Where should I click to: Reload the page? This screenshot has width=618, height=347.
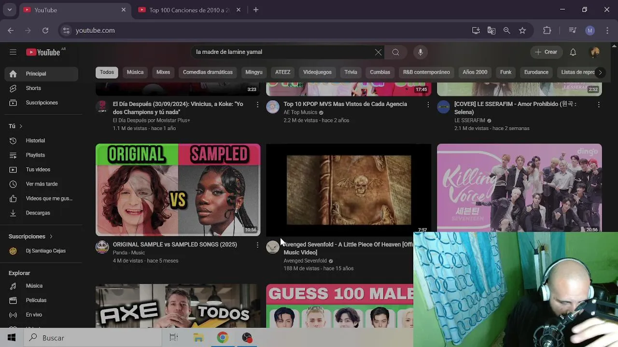(x=45, y=30)
